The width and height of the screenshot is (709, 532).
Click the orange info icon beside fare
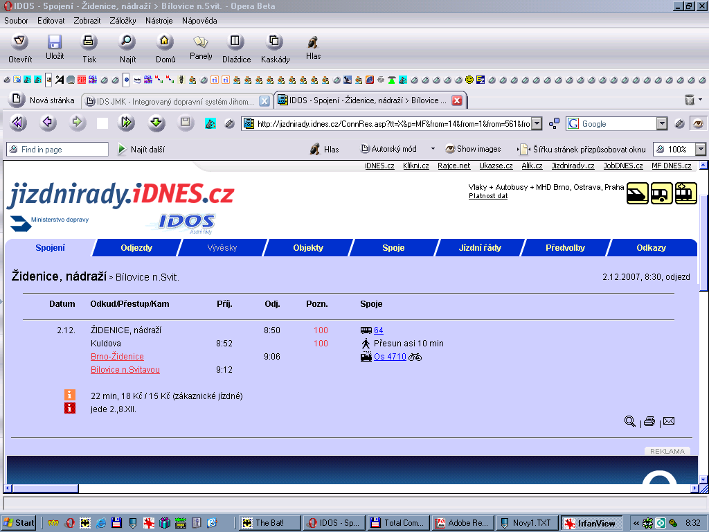point(70,395)
